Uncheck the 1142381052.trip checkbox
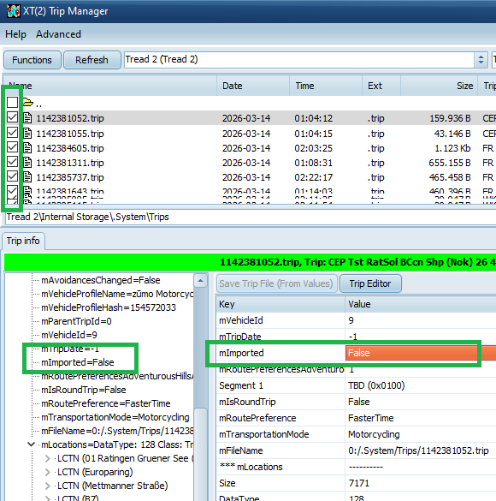This screenshot has height=501, width=496. point(13,117)
